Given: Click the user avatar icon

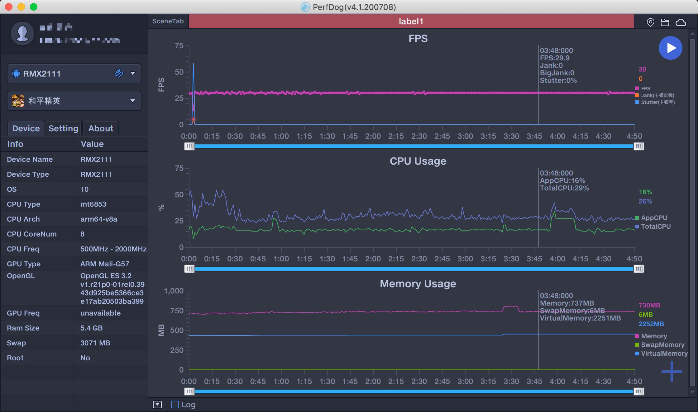Looking at the screenshot, I should [22, 33].
